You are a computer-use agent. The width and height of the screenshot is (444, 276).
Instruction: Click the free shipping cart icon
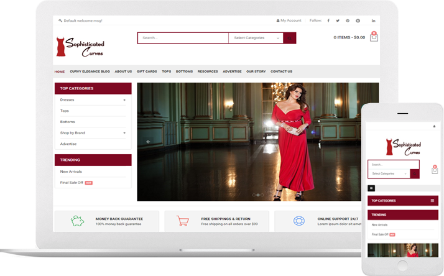(x=183, y=221)
